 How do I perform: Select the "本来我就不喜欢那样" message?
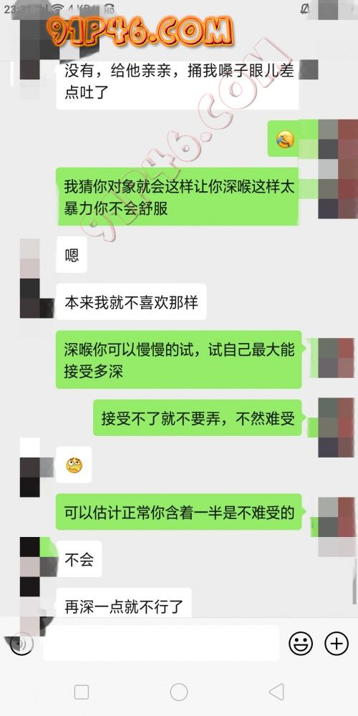(131, 302)
